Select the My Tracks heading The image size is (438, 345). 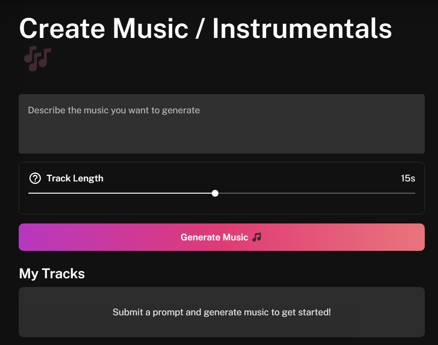(52, 273)
